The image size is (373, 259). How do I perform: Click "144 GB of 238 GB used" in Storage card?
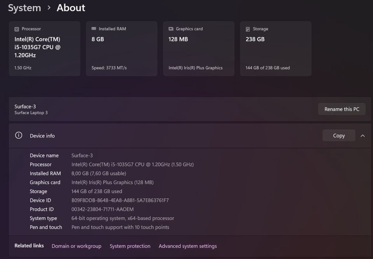pyautogui.click(x=268, y=68)
